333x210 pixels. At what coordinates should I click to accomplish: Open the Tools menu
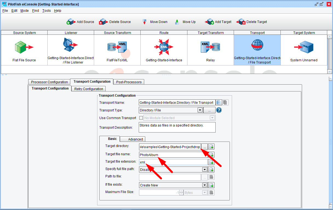coord(47,11)
